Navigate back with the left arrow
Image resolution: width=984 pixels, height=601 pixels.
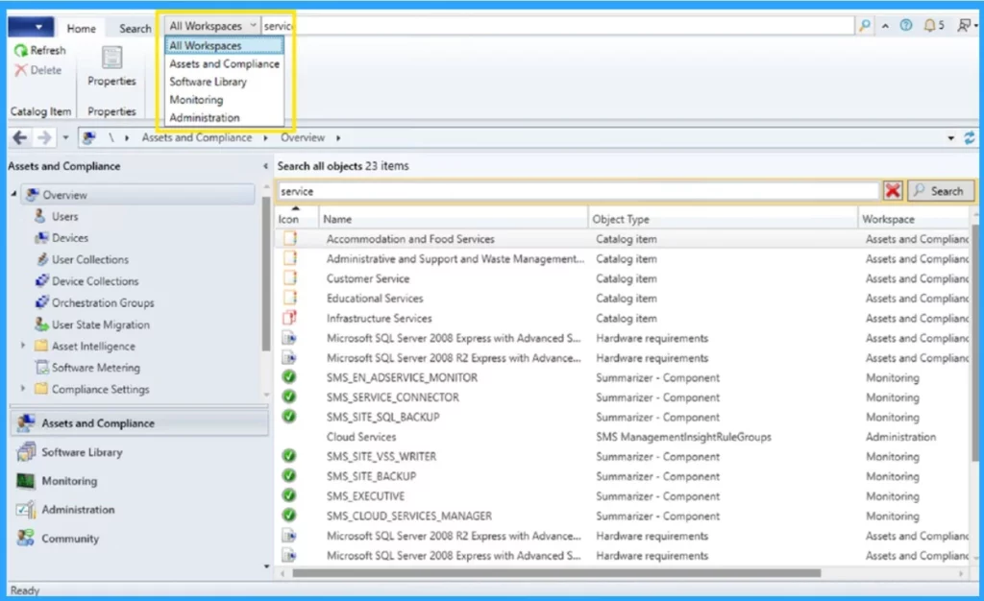(x=19, y=137)
